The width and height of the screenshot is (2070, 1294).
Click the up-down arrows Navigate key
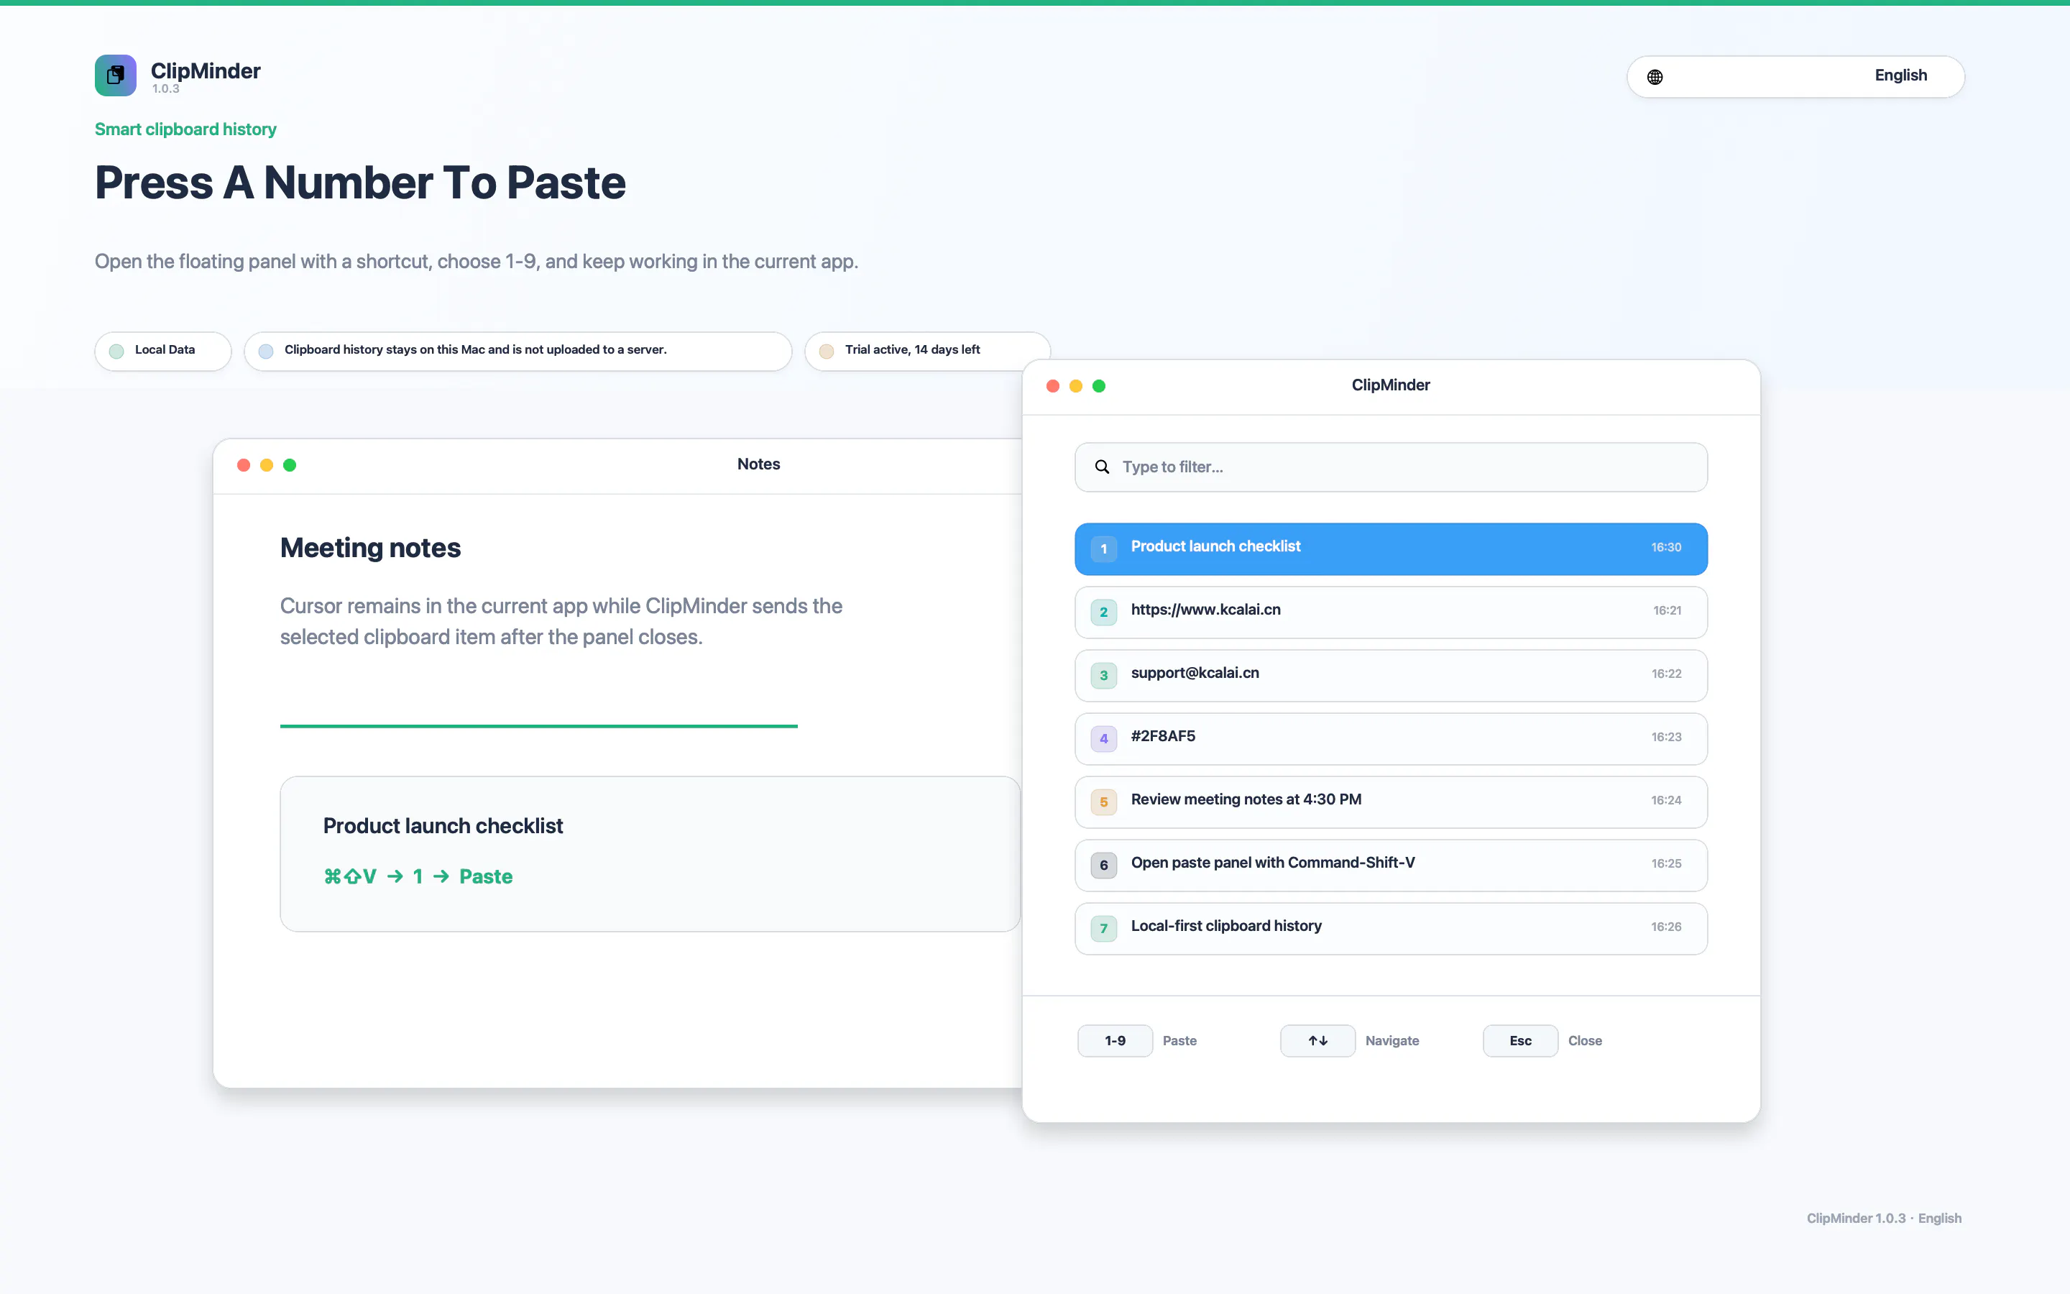pyautogui.click(x=1317, y=1041)
